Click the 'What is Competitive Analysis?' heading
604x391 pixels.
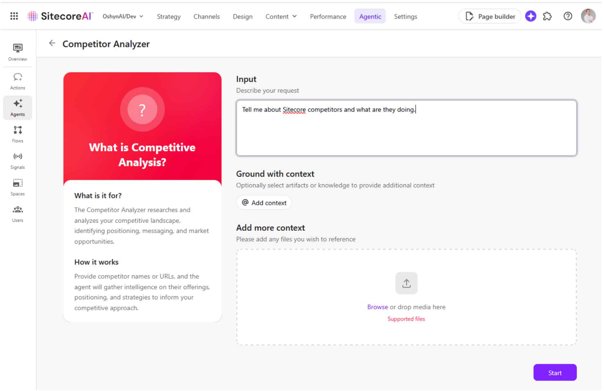pos(142,155)
